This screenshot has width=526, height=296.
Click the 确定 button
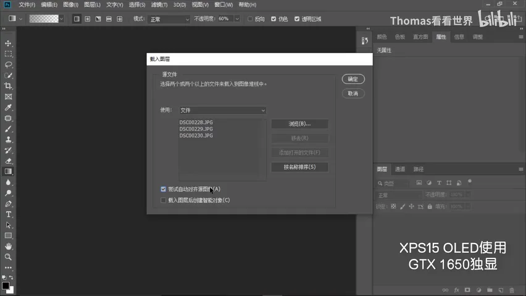click(353, 79)
